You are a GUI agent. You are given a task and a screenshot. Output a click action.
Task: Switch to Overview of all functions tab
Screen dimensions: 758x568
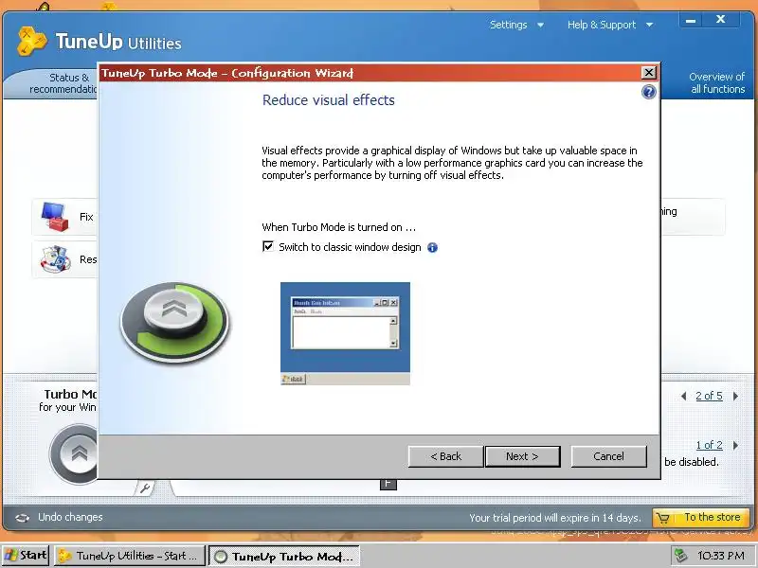tap(717, 83)
